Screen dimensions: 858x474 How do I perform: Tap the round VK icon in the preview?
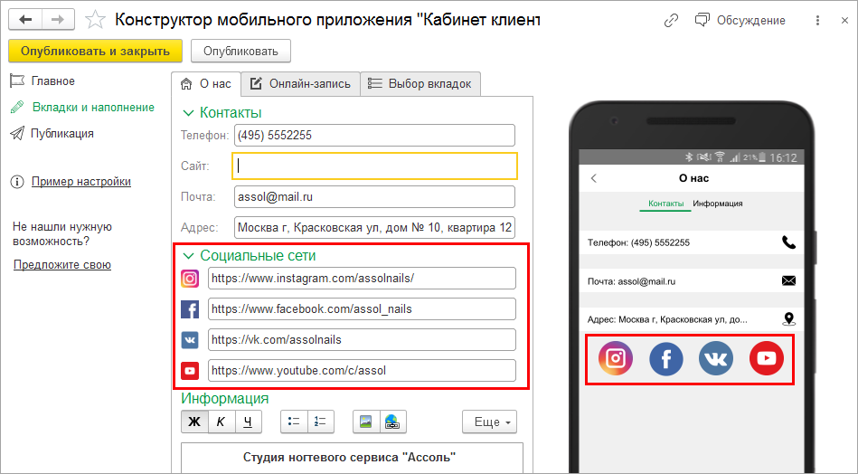(716, 358)
